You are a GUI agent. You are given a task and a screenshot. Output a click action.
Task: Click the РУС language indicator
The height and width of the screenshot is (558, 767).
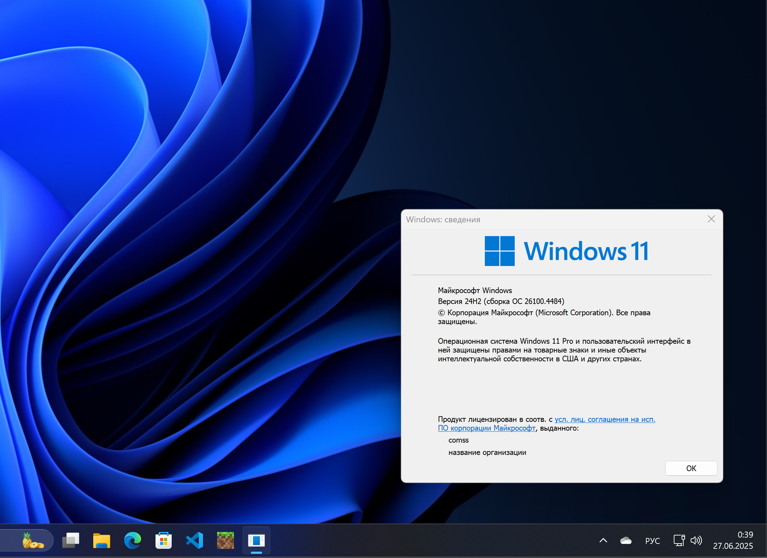pyautogui.click(x=652, y=540)
